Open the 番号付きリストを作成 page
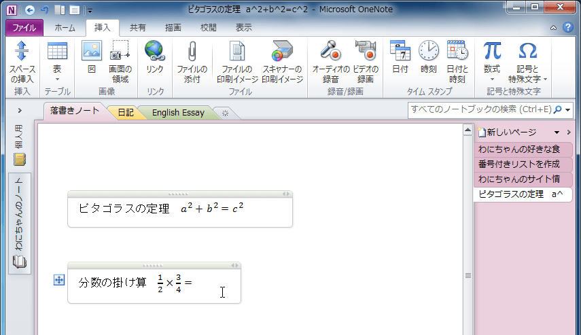 pyautogui.click(x=523, y=164)
